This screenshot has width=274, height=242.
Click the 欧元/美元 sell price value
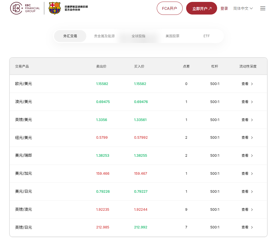point(102,84)
